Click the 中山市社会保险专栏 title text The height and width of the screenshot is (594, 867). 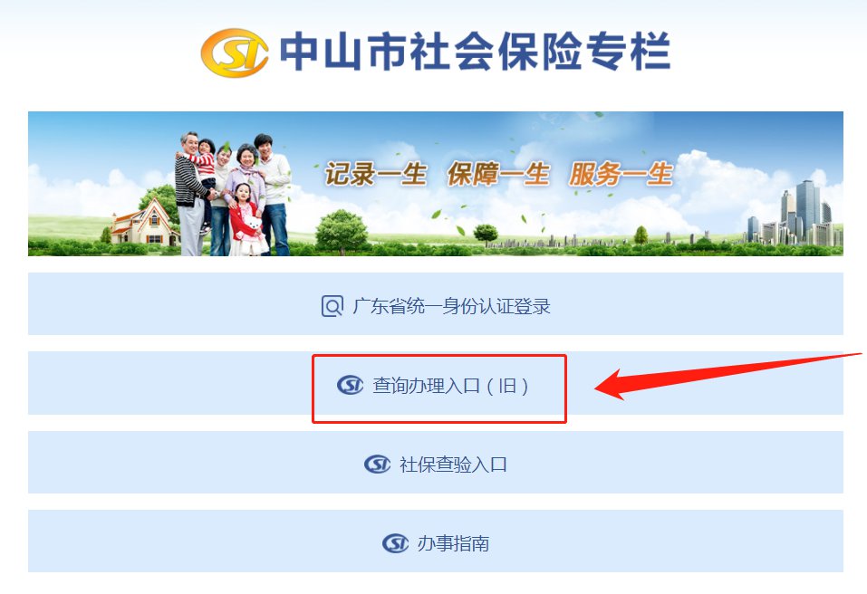pos(476,52)
